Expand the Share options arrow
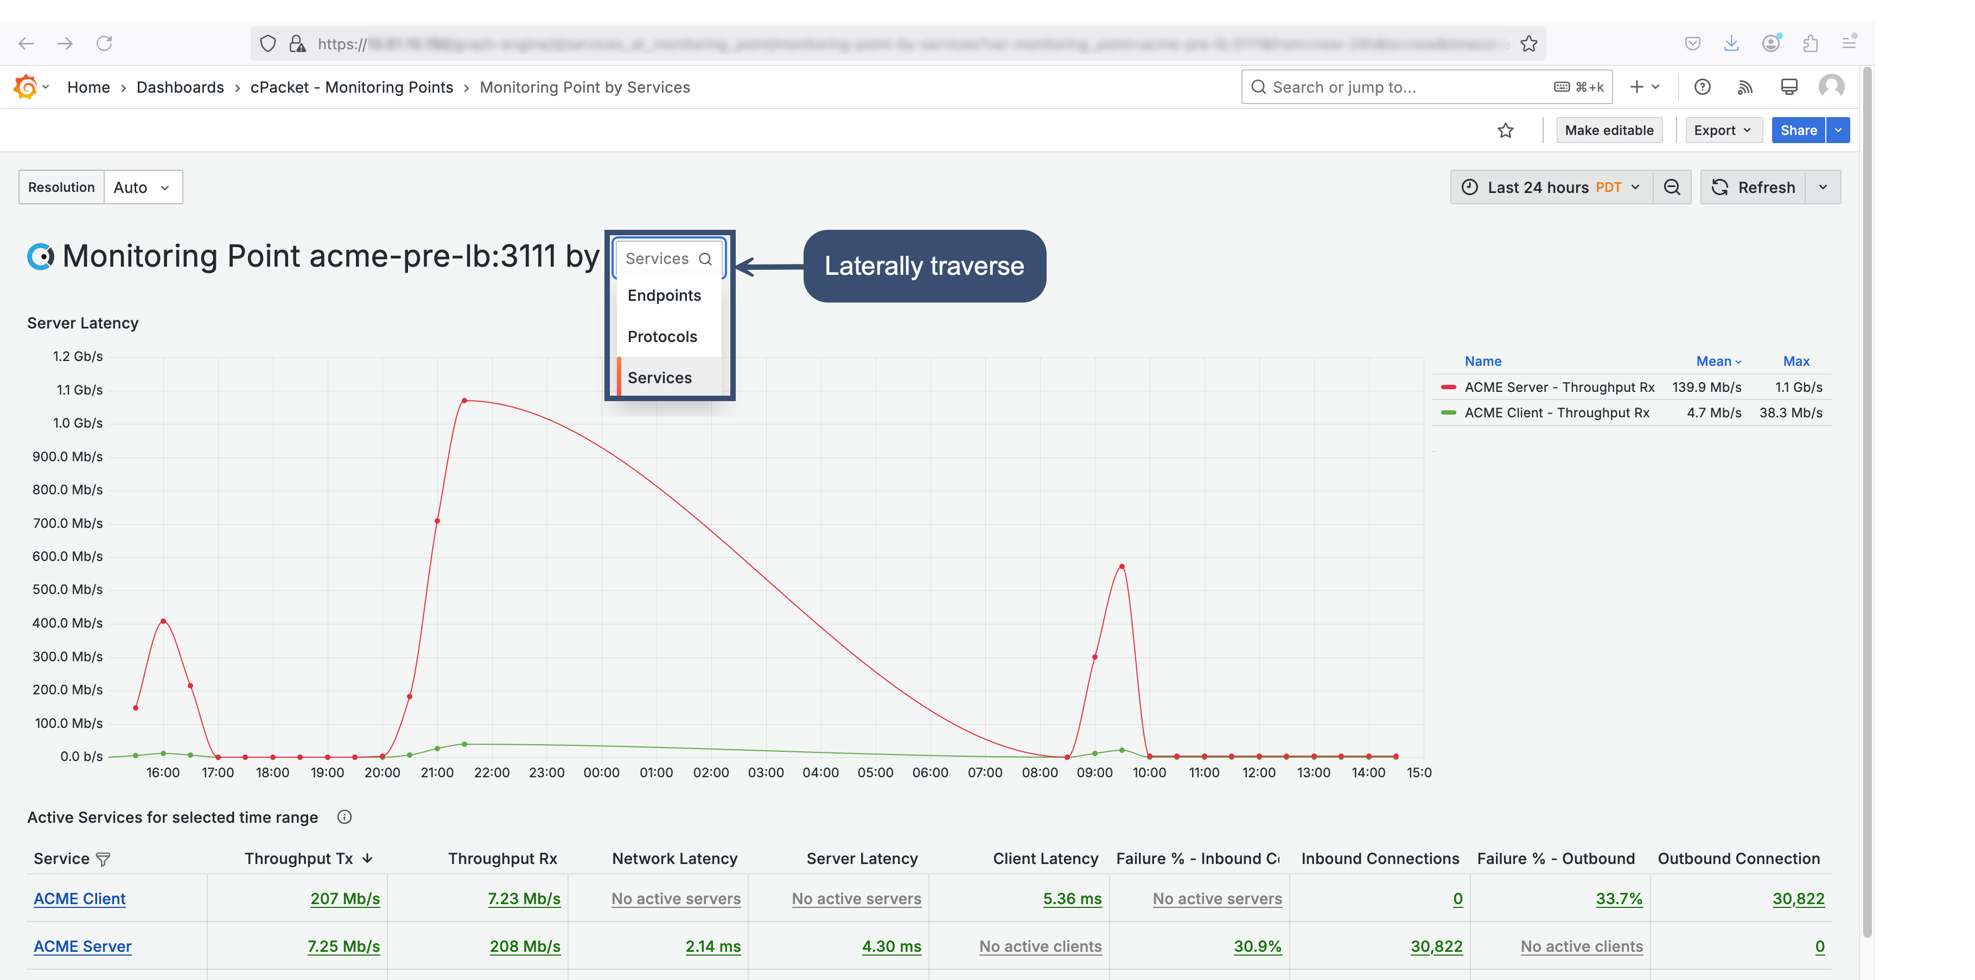 tap(1838, 130)
